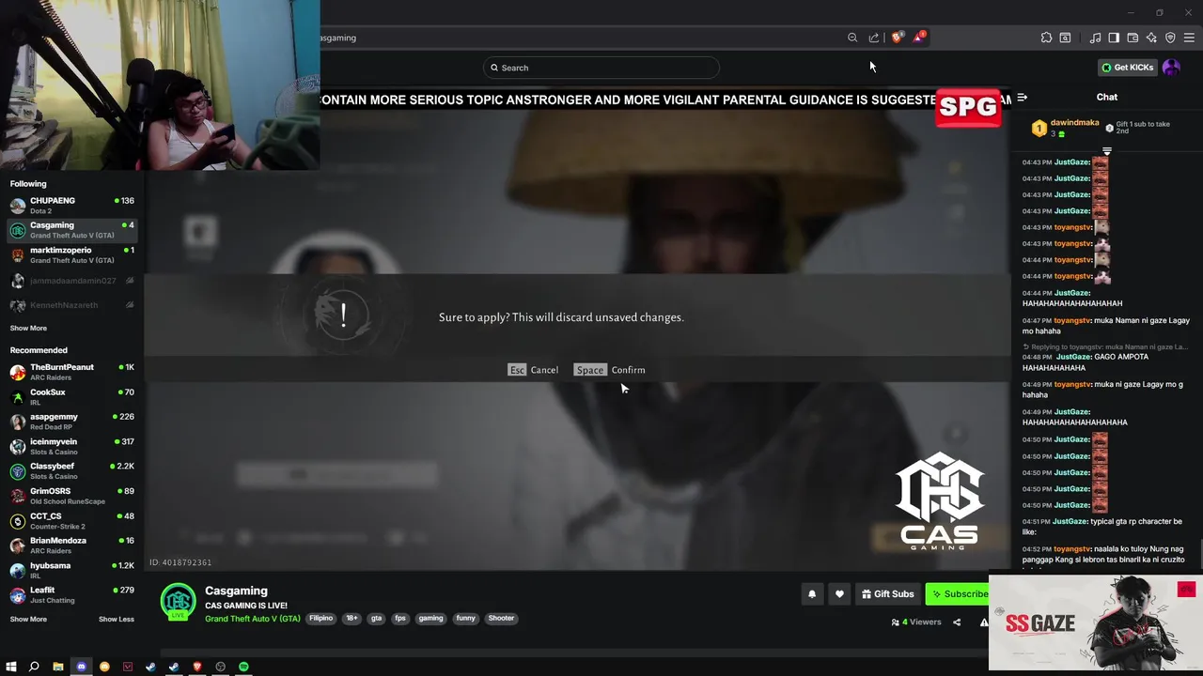Screen dimensions: 1203x676
Task: Open Discord from the taskbar
Action: pyautogui.click(x=81, y=667)
